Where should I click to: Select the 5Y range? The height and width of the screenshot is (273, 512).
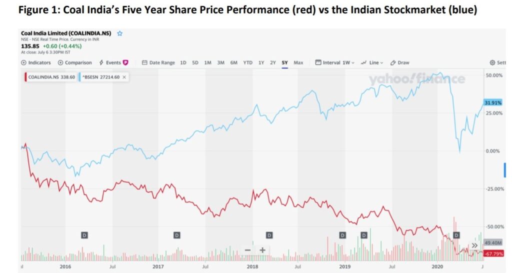285,62
